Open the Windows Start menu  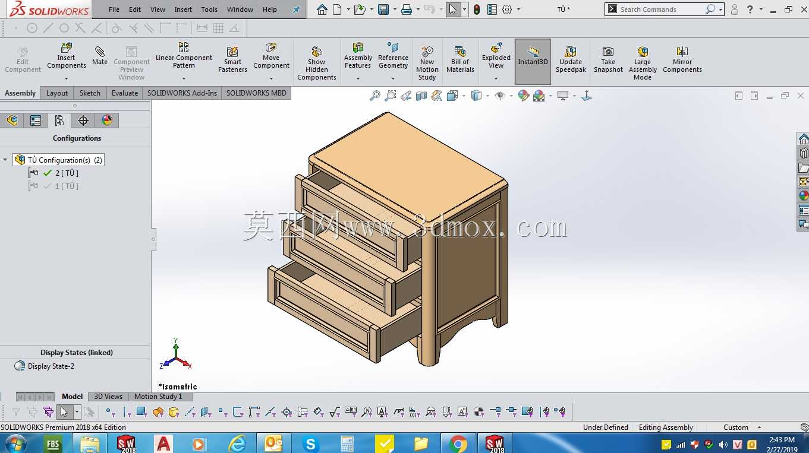(x=14, y=443)
